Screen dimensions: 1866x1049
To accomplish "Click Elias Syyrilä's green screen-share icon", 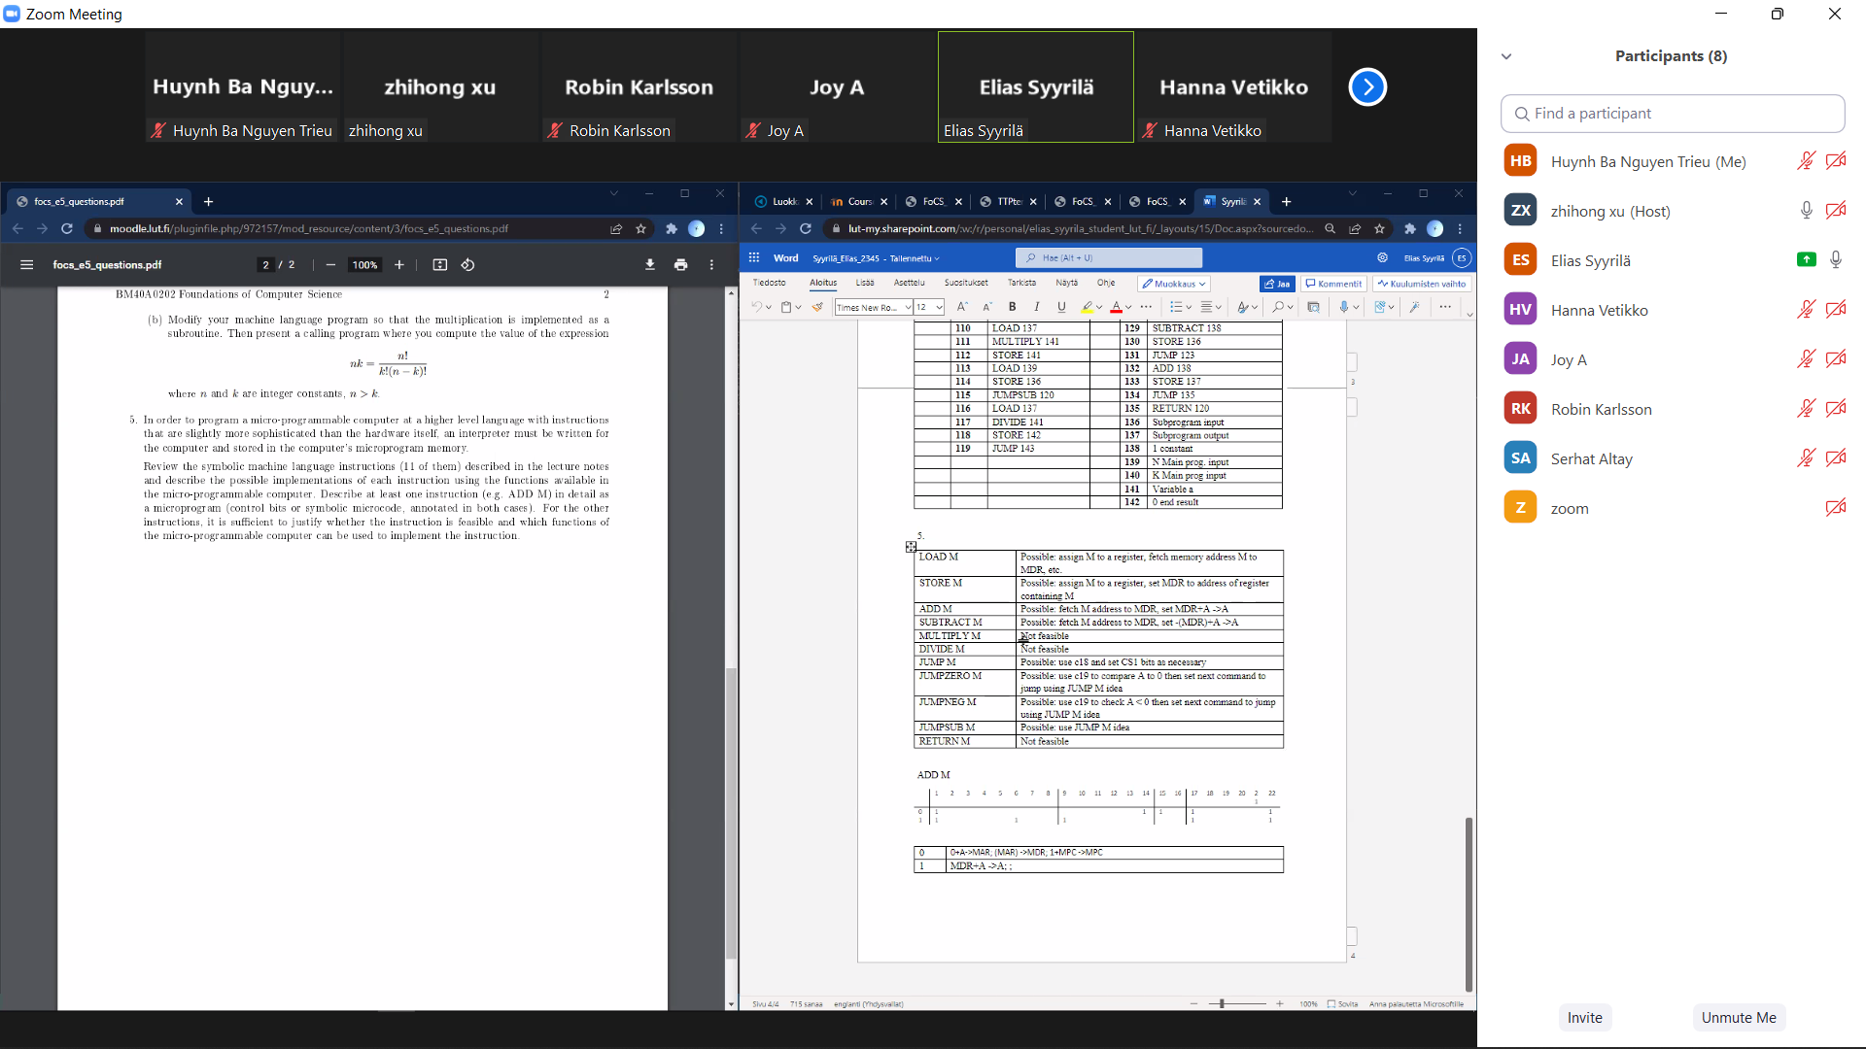I will (x=1806, y=260).
